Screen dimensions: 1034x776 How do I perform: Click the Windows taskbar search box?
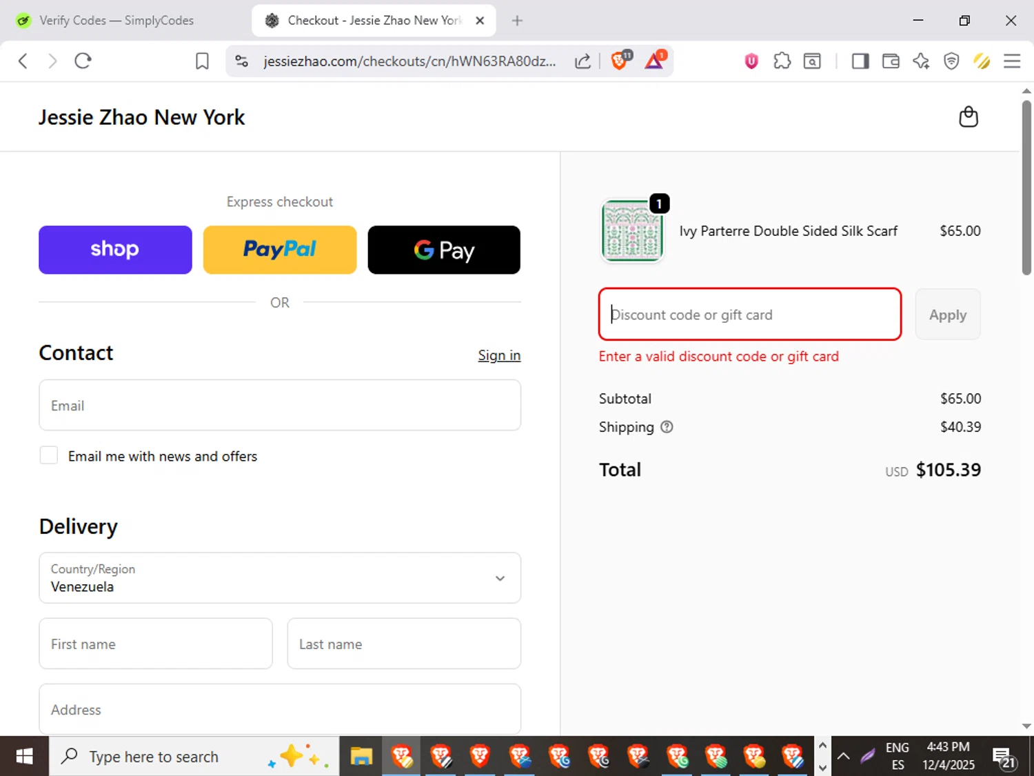tap(194, 757)
